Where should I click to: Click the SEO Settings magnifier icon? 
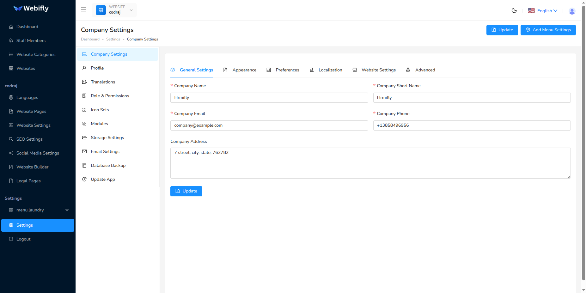click(x=11, y=139)
